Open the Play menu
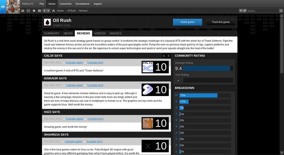 pyautogui.click(x=42, y=4)
